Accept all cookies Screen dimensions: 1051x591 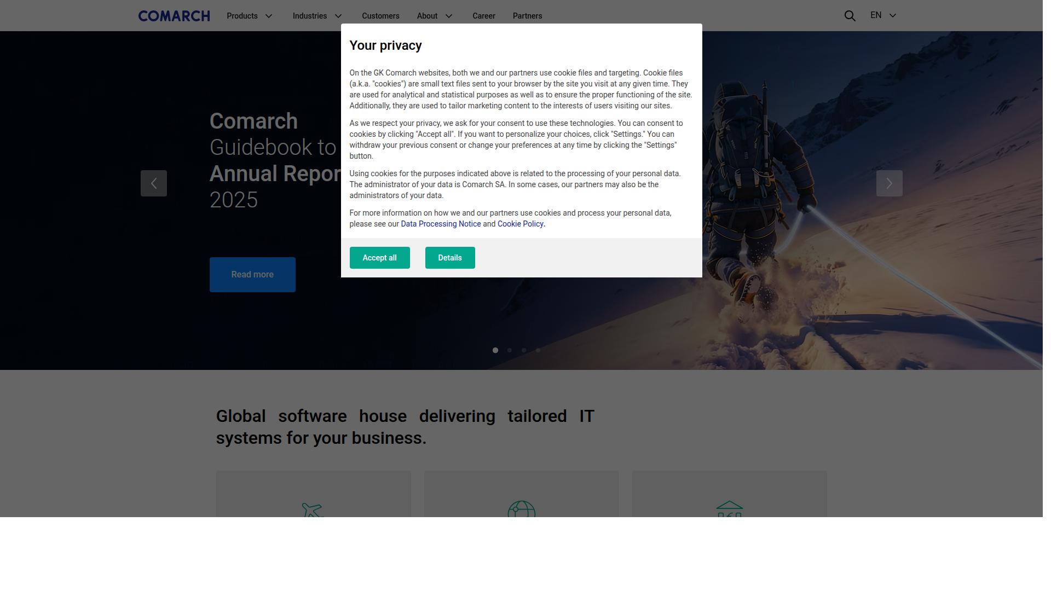click(380, 258)
